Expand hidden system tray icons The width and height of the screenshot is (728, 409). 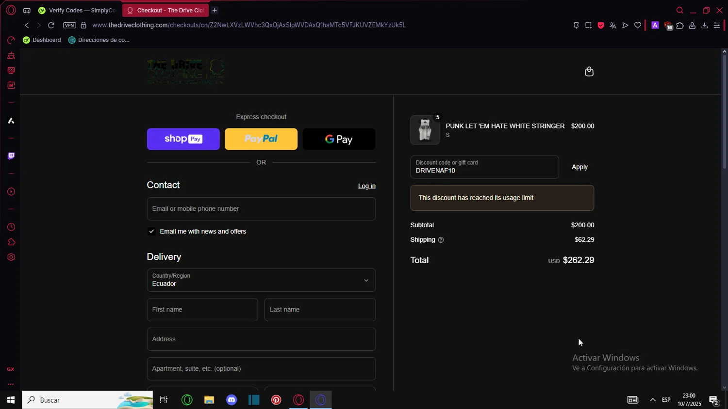653,400
